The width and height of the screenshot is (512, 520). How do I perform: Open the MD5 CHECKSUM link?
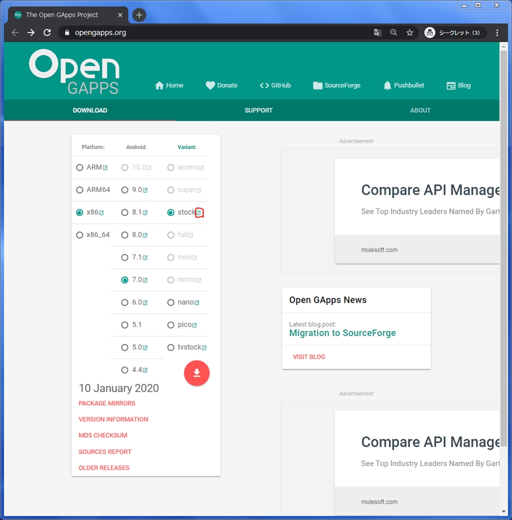point(103,435)
